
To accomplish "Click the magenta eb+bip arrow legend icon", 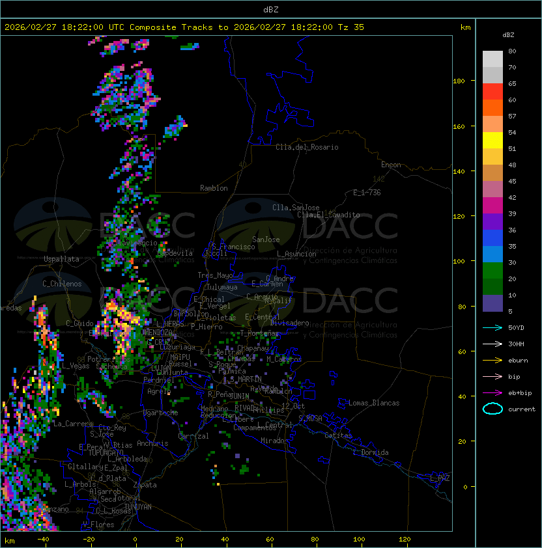I will pos(492,393).
